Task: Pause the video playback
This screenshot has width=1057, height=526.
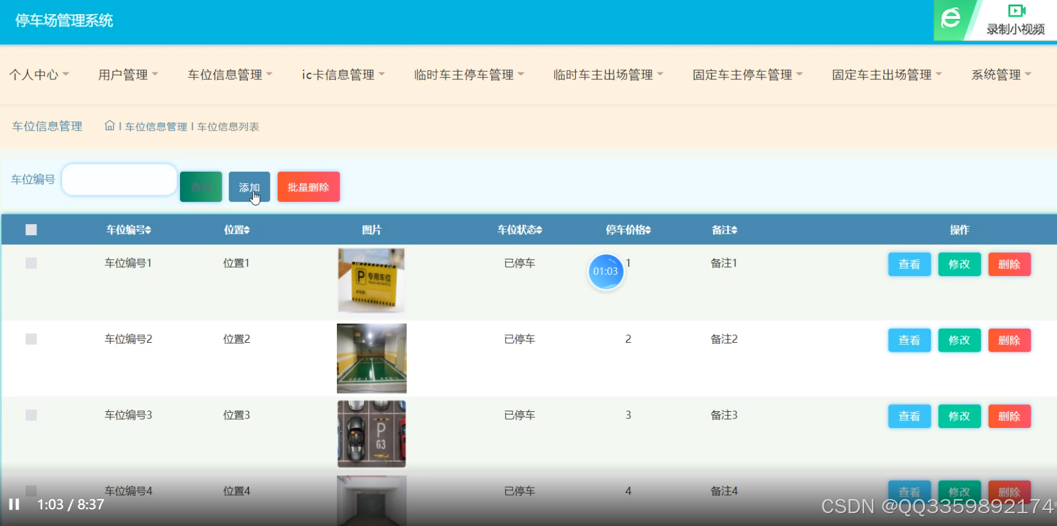Action: [x=14, y=504]
